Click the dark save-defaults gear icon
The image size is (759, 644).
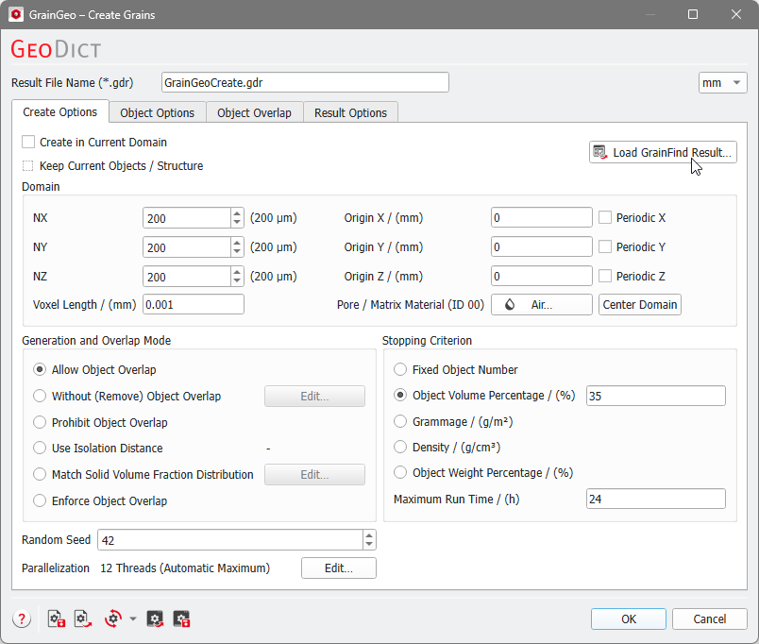(x=181, y=619)
